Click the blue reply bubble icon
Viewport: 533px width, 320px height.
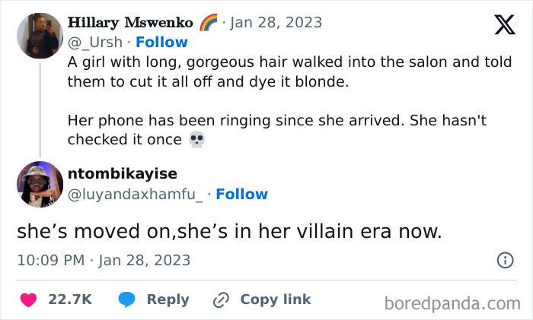click(127, 299)
